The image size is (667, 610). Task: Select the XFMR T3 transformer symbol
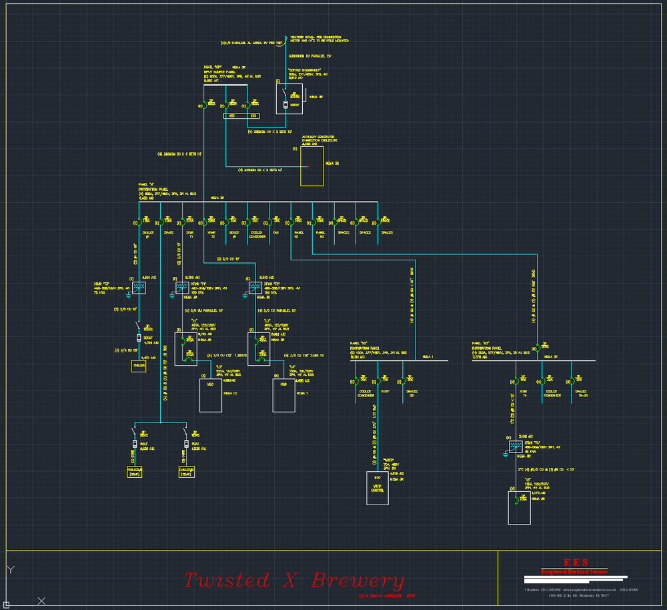point(139,288)
